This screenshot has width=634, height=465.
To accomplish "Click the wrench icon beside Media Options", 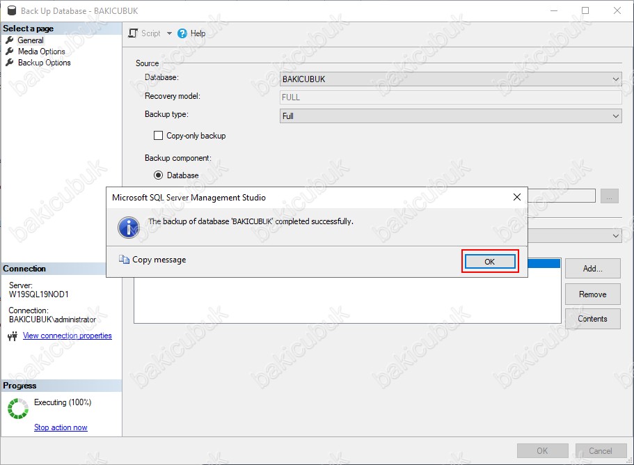I will [x=10, y=52].
